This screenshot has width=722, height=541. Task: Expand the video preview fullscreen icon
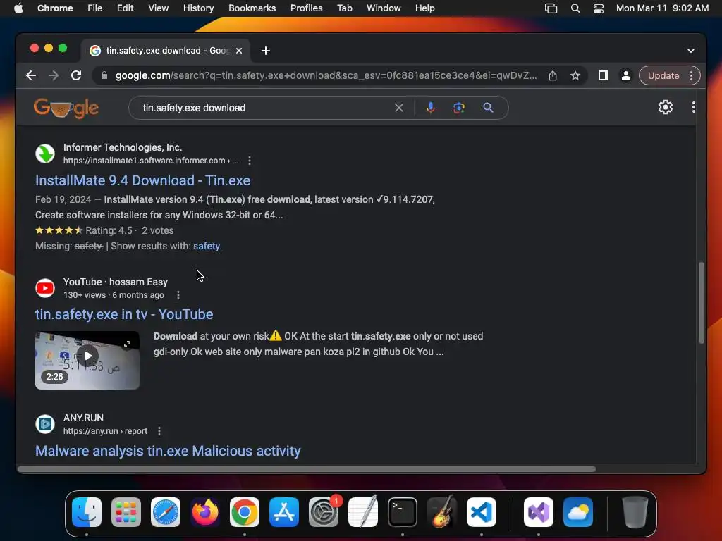coord(127,344)
